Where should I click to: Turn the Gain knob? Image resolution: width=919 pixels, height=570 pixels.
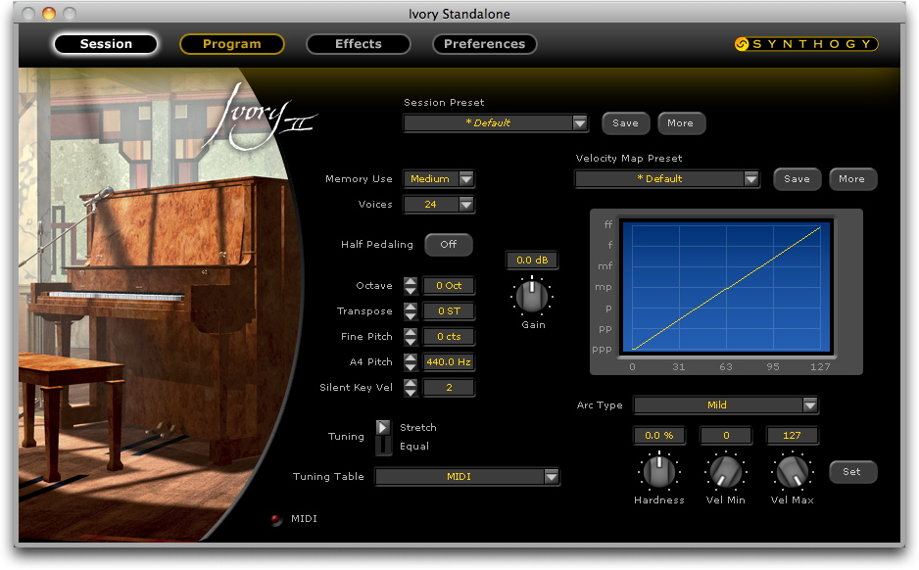coord(532,295)
